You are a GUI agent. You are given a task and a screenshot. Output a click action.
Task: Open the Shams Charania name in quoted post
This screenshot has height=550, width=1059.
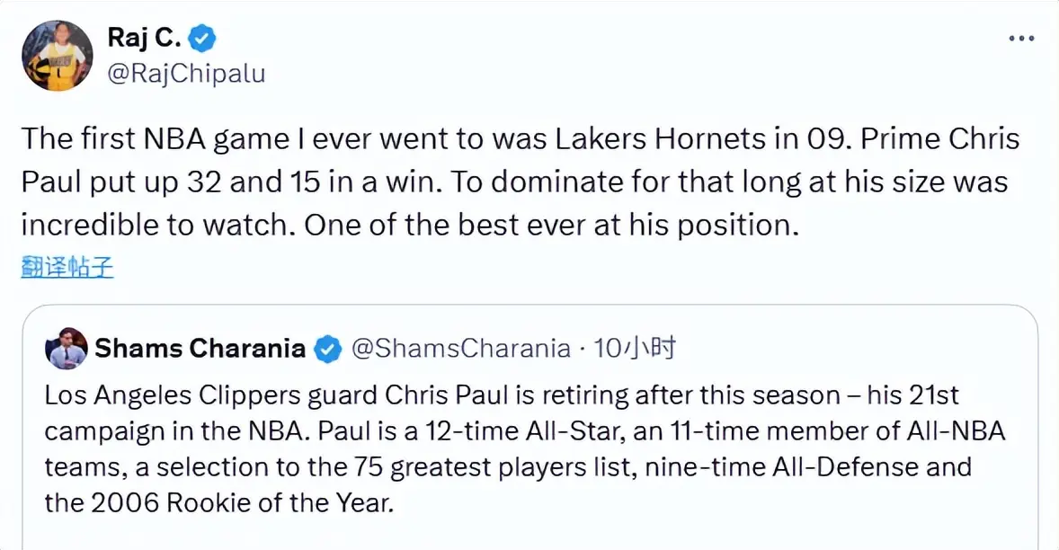coord(200,349)
